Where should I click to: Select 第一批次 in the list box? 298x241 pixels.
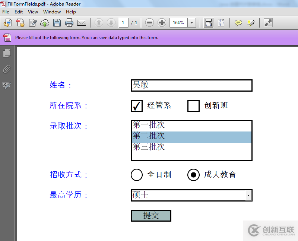[x=191, y=126]
